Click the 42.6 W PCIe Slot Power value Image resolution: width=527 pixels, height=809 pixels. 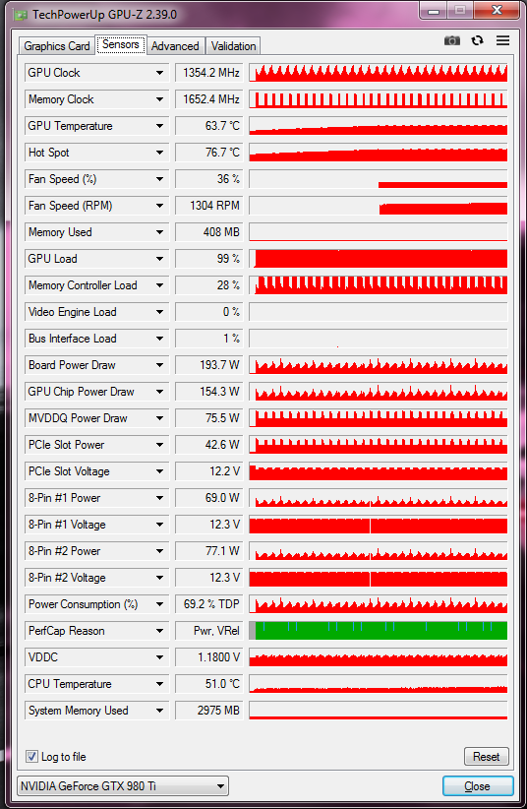coord(208,445)
